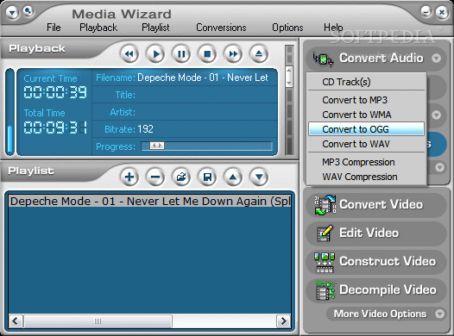The width and height of the screenshot is (454, 336).
Task: Click the Construct Video icon
Action: (325, 262)
